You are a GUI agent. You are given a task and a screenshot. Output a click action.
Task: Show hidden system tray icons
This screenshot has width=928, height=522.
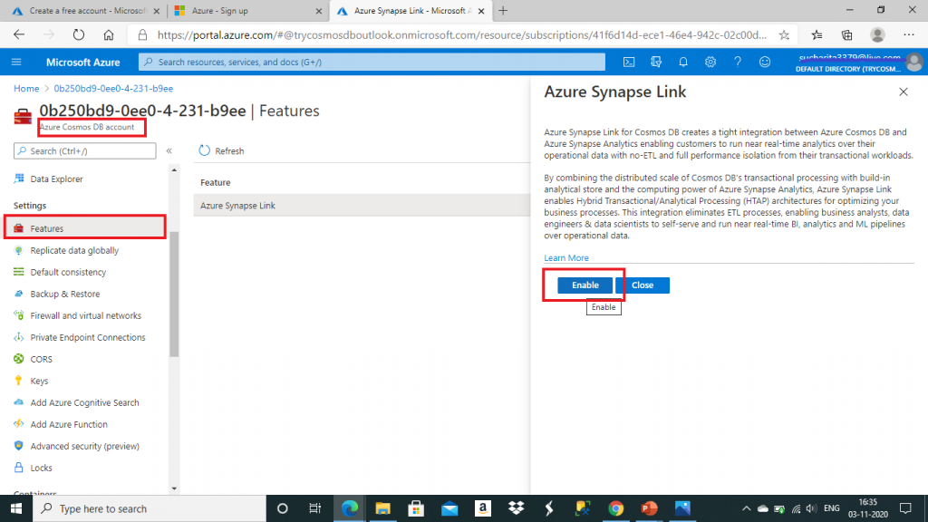(x=747, y=508)
